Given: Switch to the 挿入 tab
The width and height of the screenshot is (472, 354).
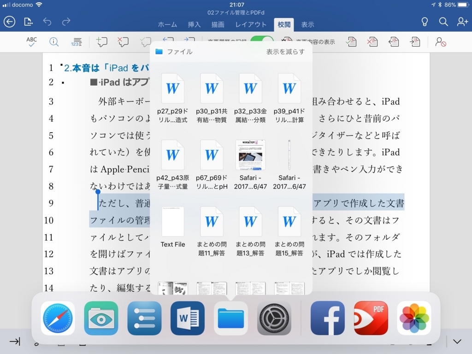Looking at the screenshot, I should [x=194, y=25].
